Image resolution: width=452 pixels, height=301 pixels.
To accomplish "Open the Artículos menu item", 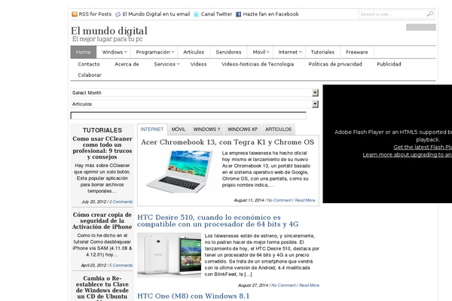I will tap(194, 52).
